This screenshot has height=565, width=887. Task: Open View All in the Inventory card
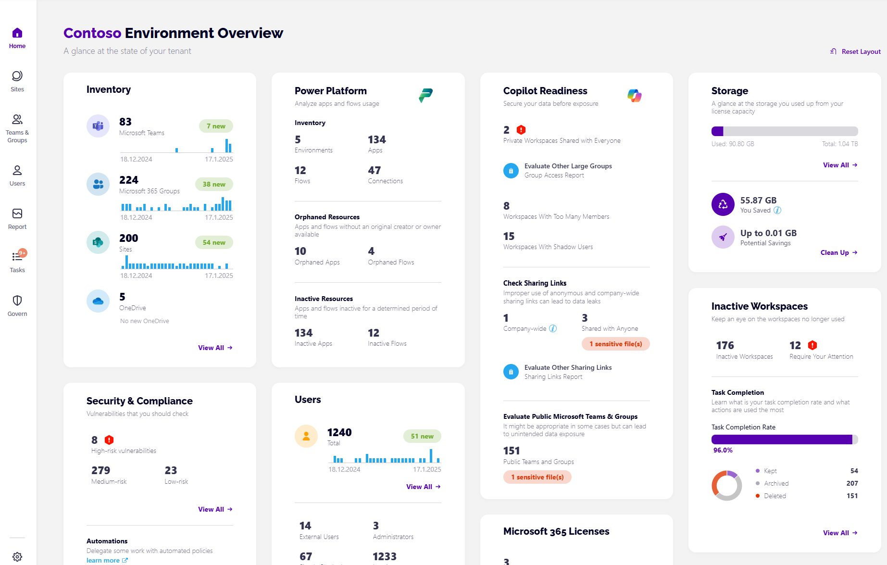pyautogui.click(x=215, y=347)
